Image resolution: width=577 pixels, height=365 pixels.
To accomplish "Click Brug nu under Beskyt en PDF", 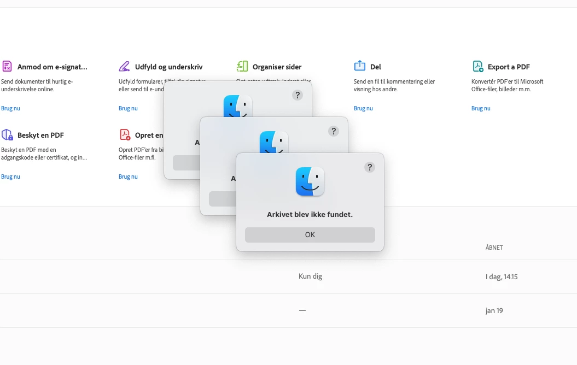I will coord(11,177).
